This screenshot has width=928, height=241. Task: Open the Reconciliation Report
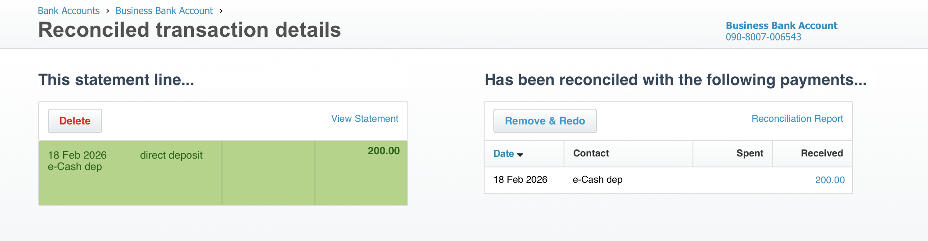coord(797,119)
